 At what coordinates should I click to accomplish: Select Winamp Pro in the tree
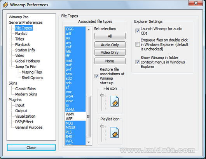(x=19, y=17)
